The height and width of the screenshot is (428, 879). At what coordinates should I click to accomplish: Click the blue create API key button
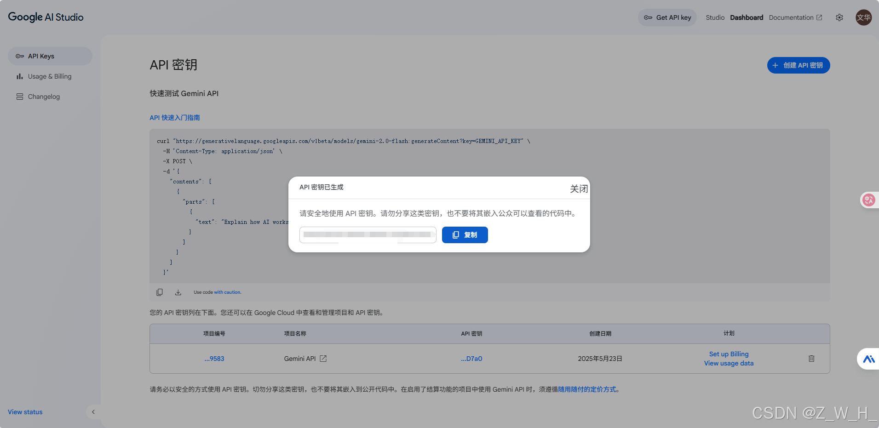[799, 65]
